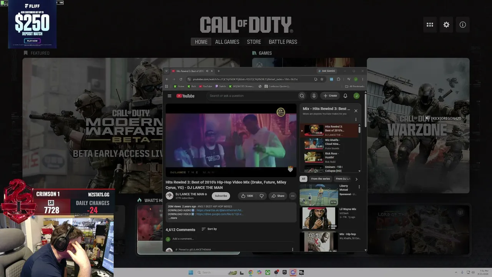
Task: Open the All Bookmarks folder
Action: pyautogui.click(x=355, y=87)
